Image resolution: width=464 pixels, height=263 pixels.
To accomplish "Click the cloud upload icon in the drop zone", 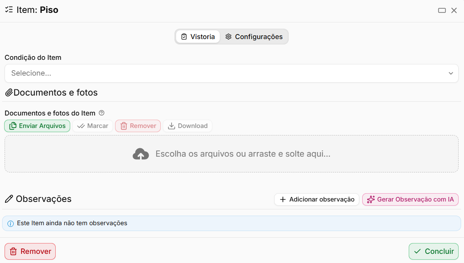I will coord(140,154).
